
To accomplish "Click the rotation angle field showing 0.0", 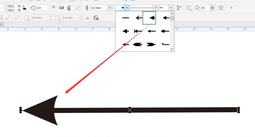I will [43, 8].
